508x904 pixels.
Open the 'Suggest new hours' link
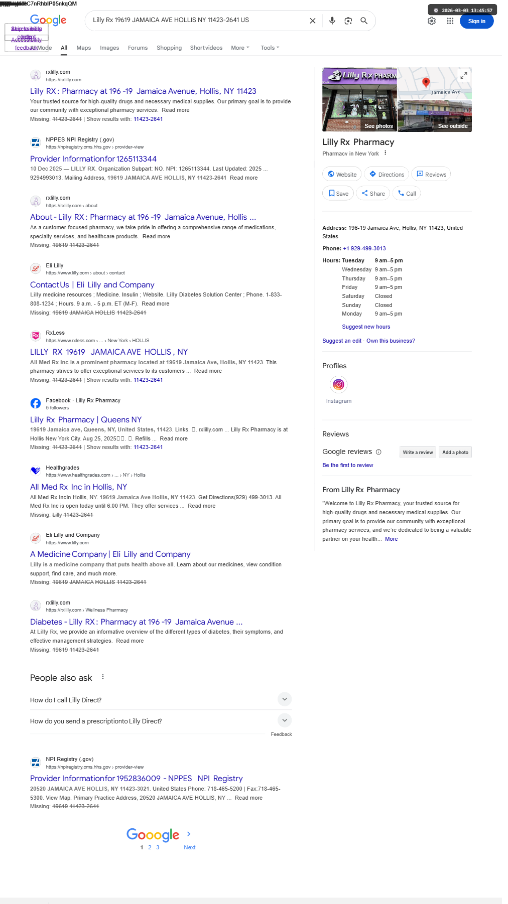click(x=366, y=327)
